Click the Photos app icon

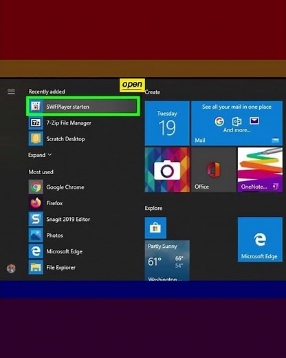click(36, 235)
